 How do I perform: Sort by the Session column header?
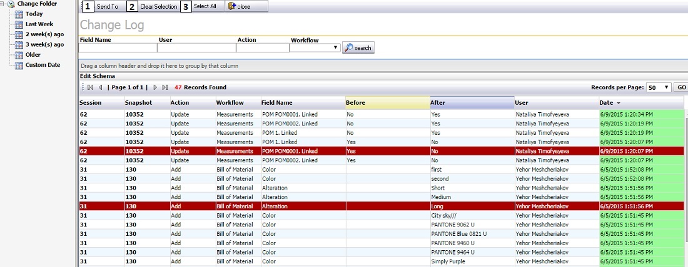(x=102, y=103)
